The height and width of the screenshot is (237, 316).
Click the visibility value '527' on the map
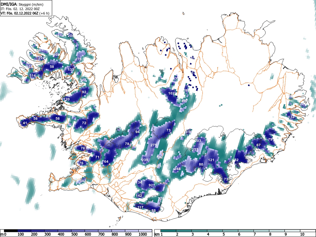pos(83,80)
